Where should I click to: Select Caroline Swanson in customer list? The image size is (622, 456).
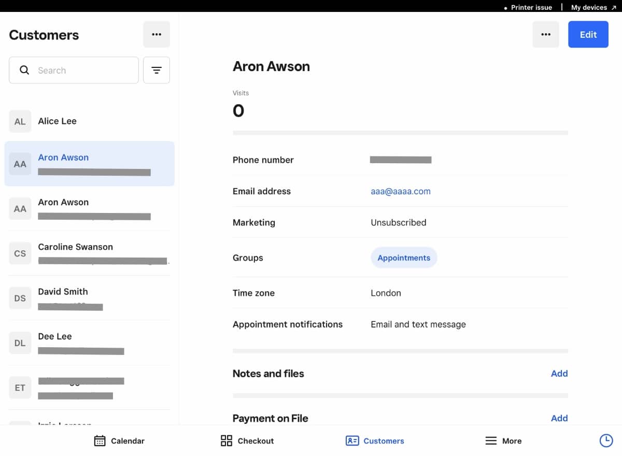[89, 253]
